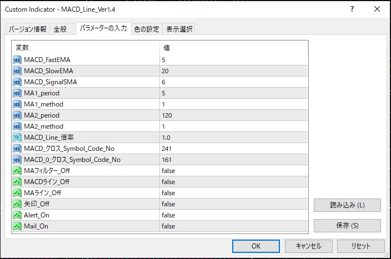Switch to the 表示選択 tab
This screenshot has height=259, width=391.
pyautogui.click(x=179, y=29)
